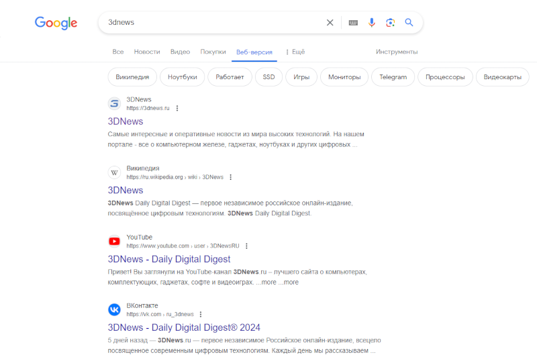Viewport: 537px width, 357px height.
Task: Open Google Lens image search icon
Action: pos(390,22)
